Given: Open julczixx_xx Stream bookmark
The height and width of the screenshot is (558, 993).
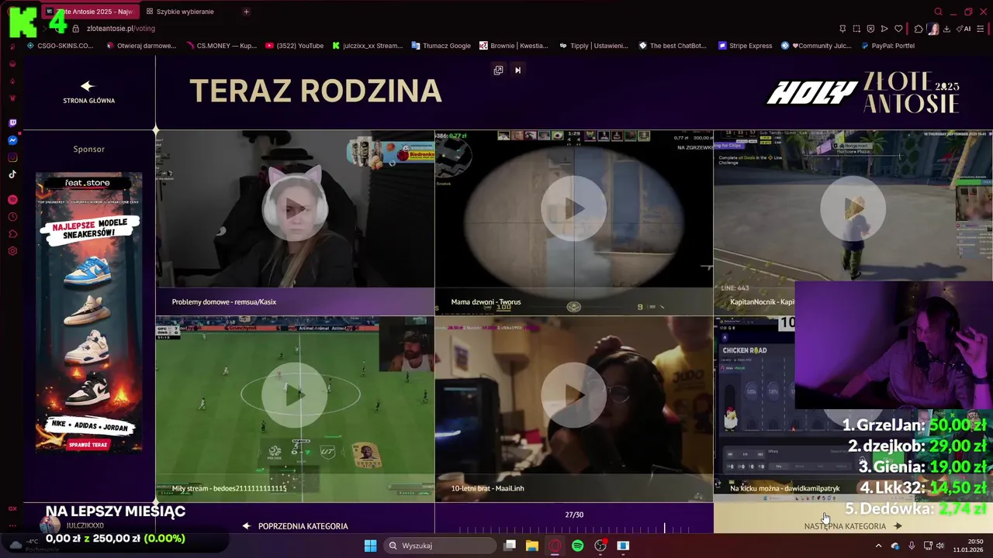Looking at the screenshot, I should [x=368, y=46].
